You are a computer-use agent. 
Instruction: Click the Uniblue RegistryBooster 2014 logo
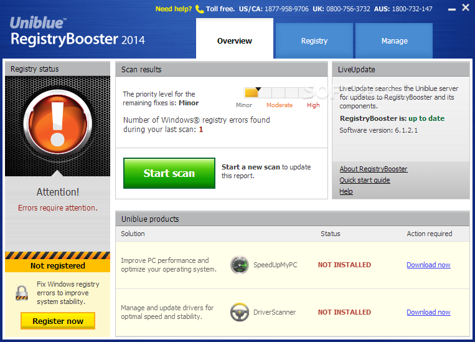tap(78, 32)
